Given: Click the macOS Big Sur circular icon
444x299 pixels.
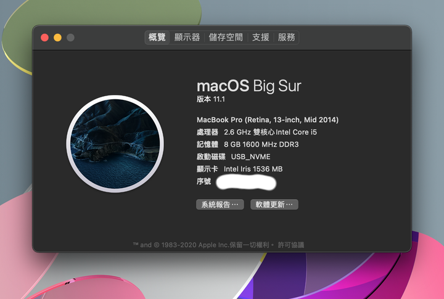Looking at the screenshot, I should pyautogui.click(x=115, y=144).
